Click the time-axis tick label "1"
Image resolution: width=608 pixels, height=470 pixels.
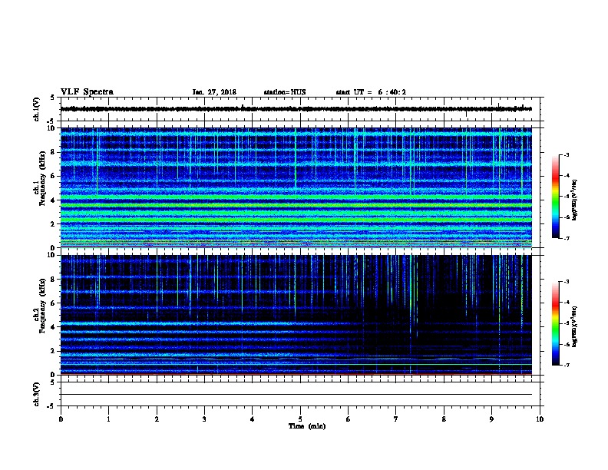click(x=108, y=419)
